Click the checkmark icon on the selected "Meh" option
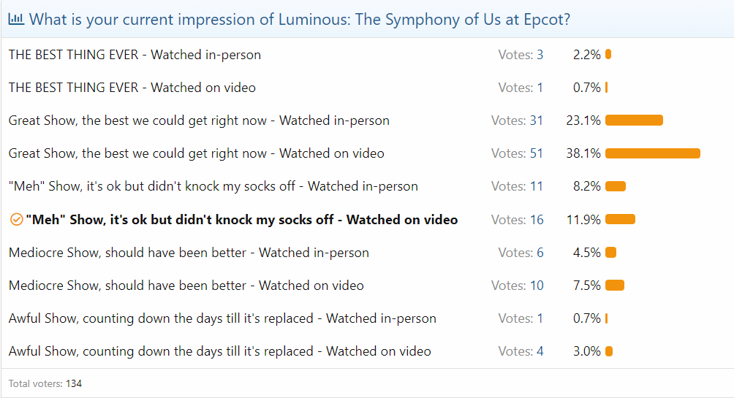734x398 pixels. pyautogui.click(x=16, y=220)
